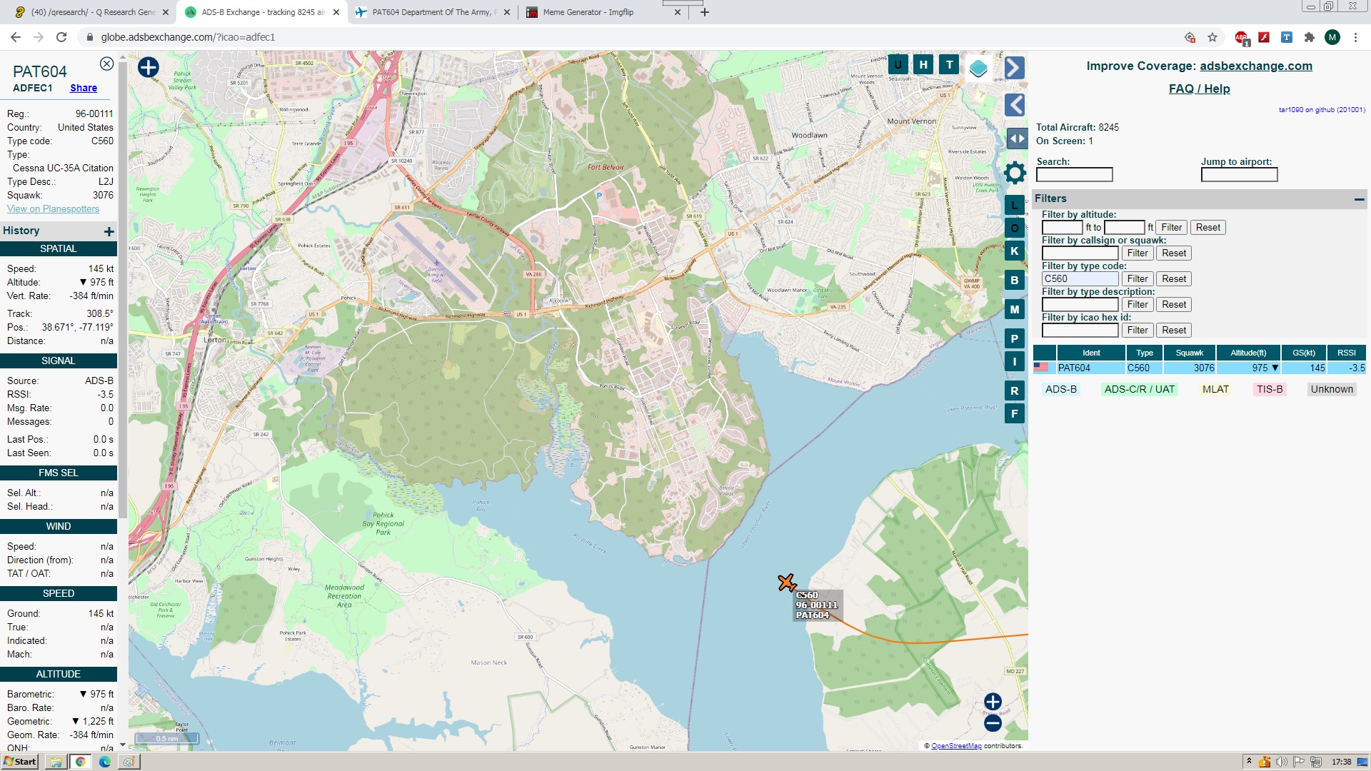
Task: Sort table by Altitude(ft) column
Action: pyautogui.click(x=1248, y=353)
